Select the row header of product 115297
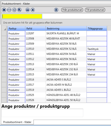Viewport: 111px width, 126px height. (4, 33)
